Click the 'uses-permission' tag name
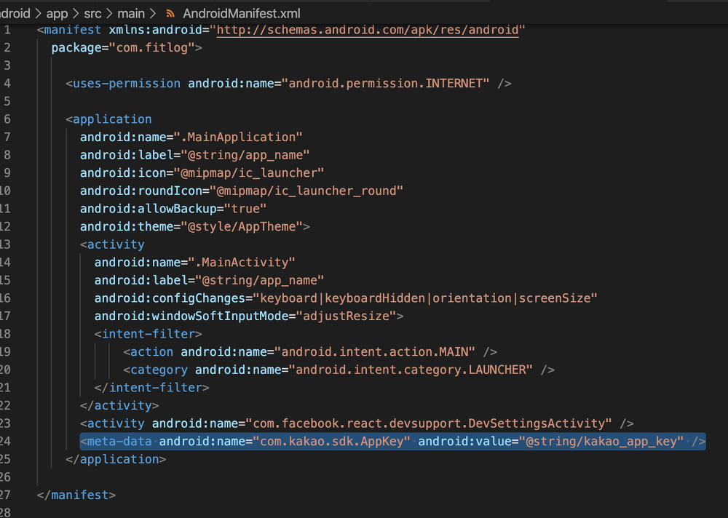 point(126,84)
